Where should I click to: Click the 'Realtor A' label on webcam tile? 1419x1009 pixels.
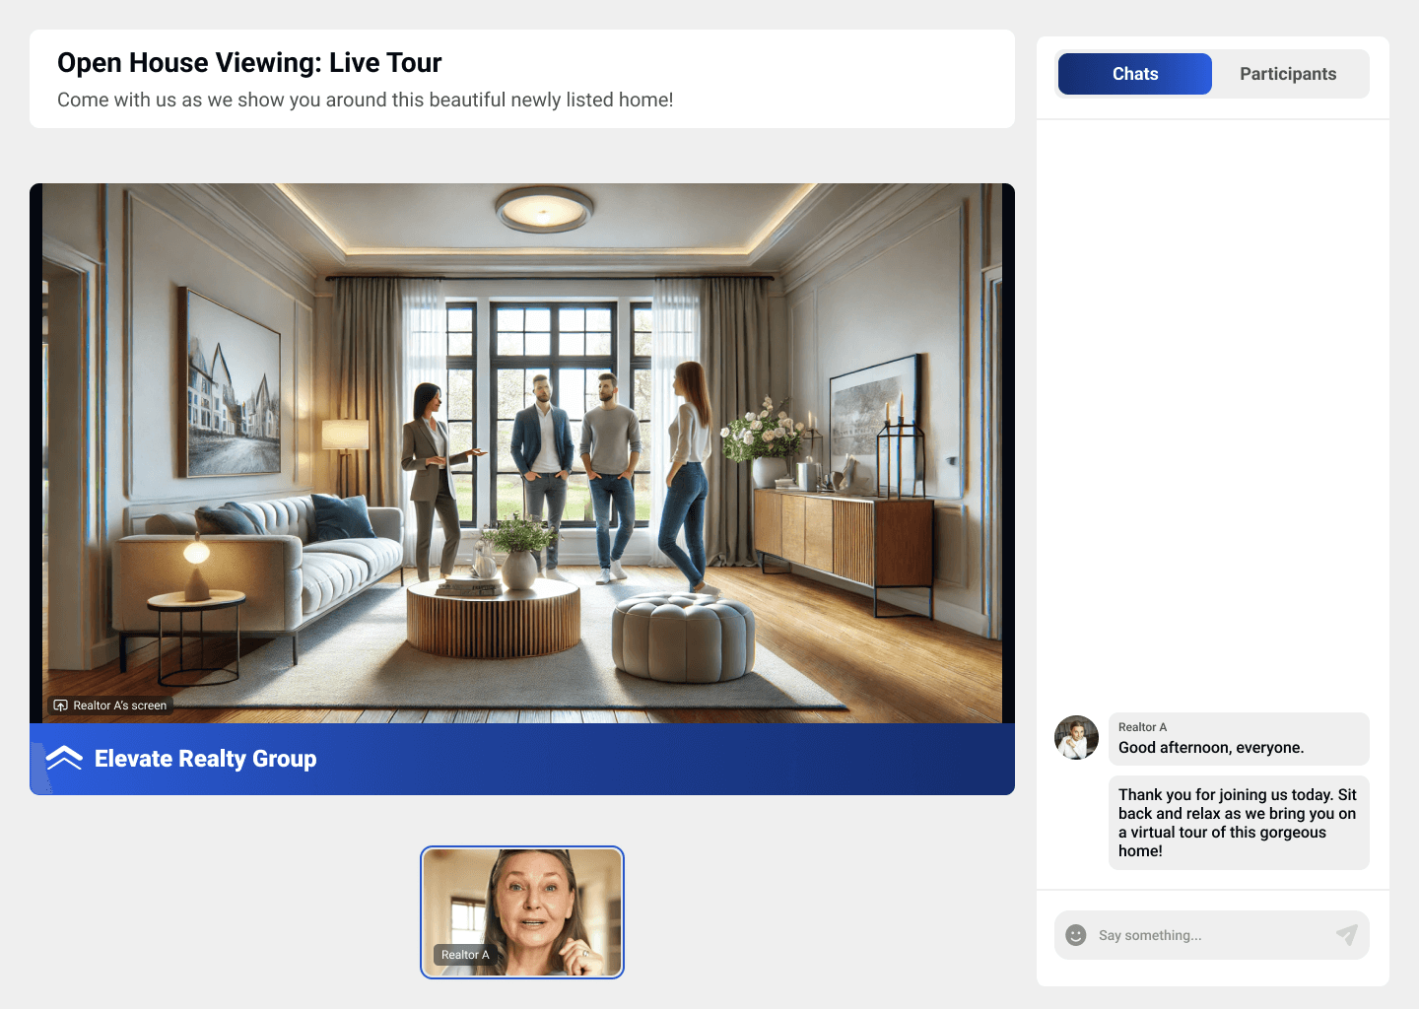(x=464, y=955)
